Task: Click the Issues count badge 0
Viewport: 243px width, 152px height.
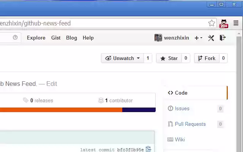Action: coord(220,109)
